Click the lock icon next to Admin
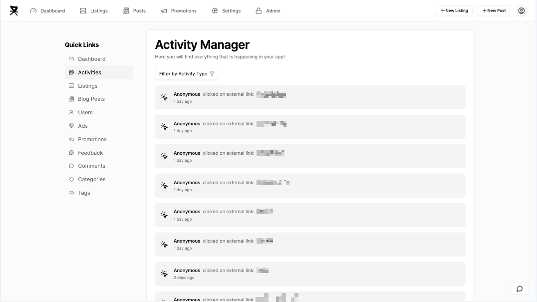This screenshot has width=537, height=302. coord(259,10)
